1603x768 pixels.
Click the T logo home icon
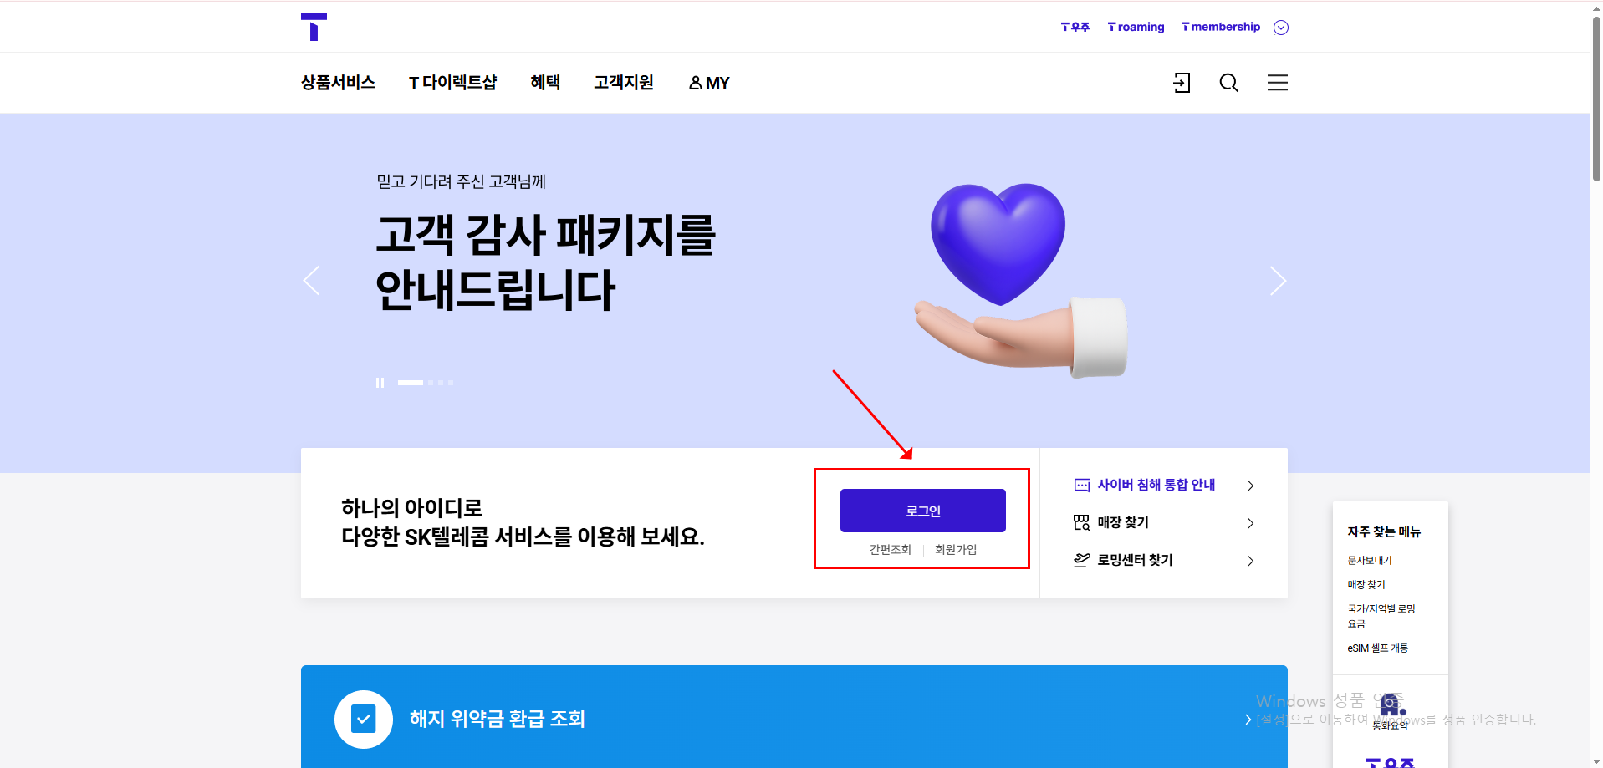click(x=314, y=27)
